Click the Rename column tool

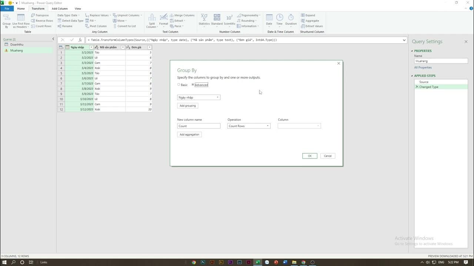click(65, 26)
